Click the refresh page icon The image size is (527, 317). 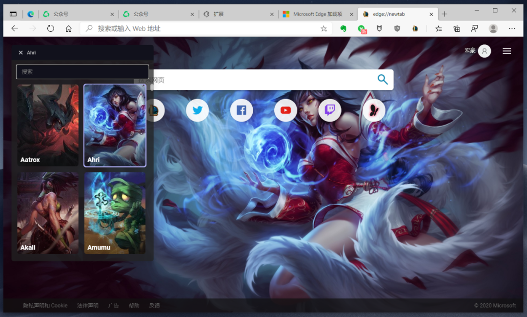coord(50,29)
